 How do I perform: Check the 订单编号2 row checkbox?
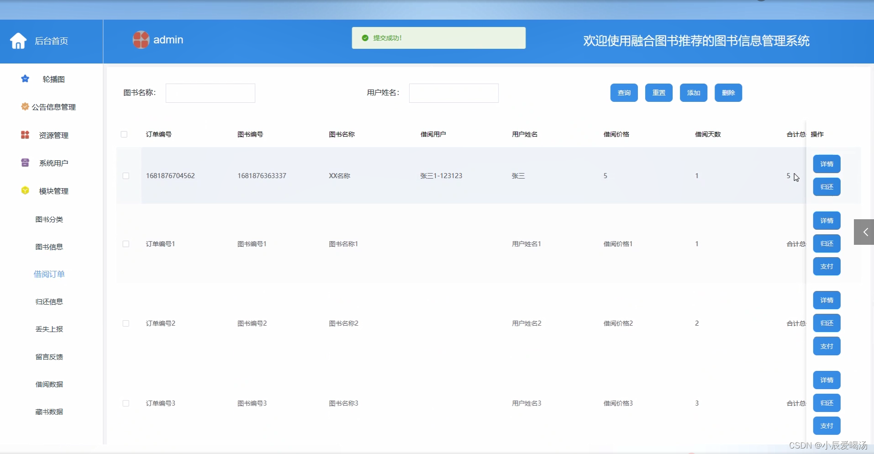tap(126, 323)
